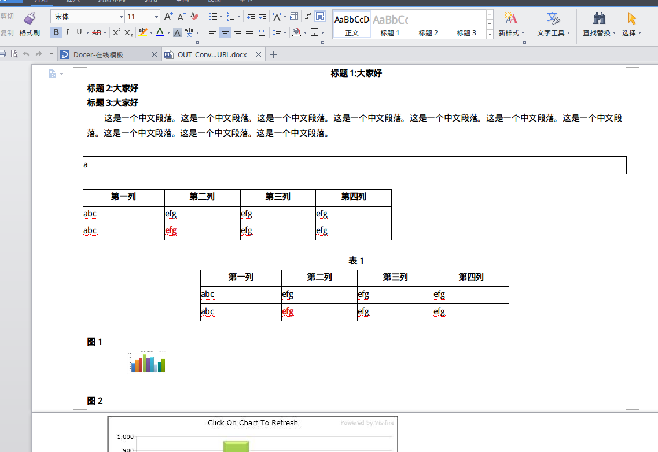658x452 pixels.
Task: Expand styles gallery more button
Action: pyautogui.click(x=490, y=34)
